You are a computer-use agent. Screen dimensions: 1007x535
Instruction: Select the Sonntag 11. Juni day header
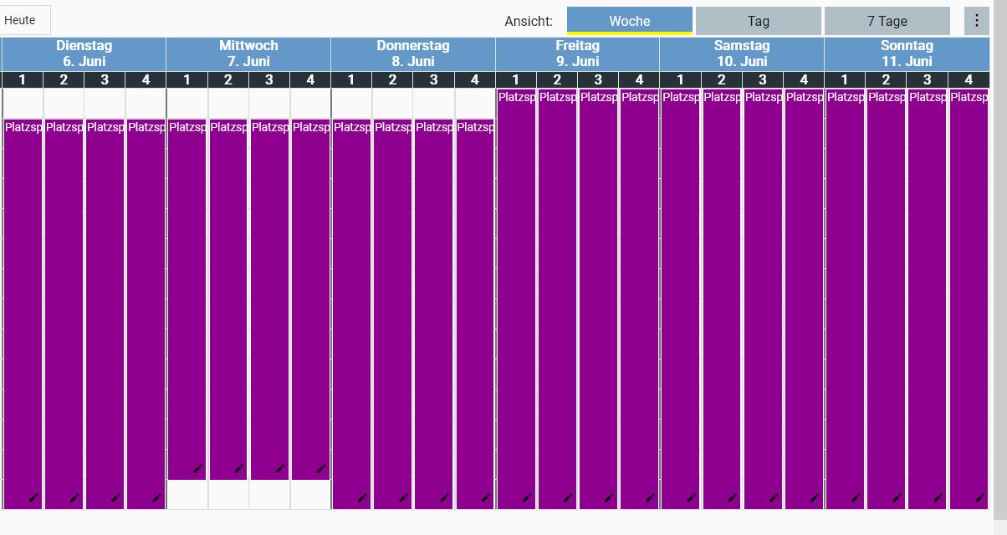coord(907,53)
